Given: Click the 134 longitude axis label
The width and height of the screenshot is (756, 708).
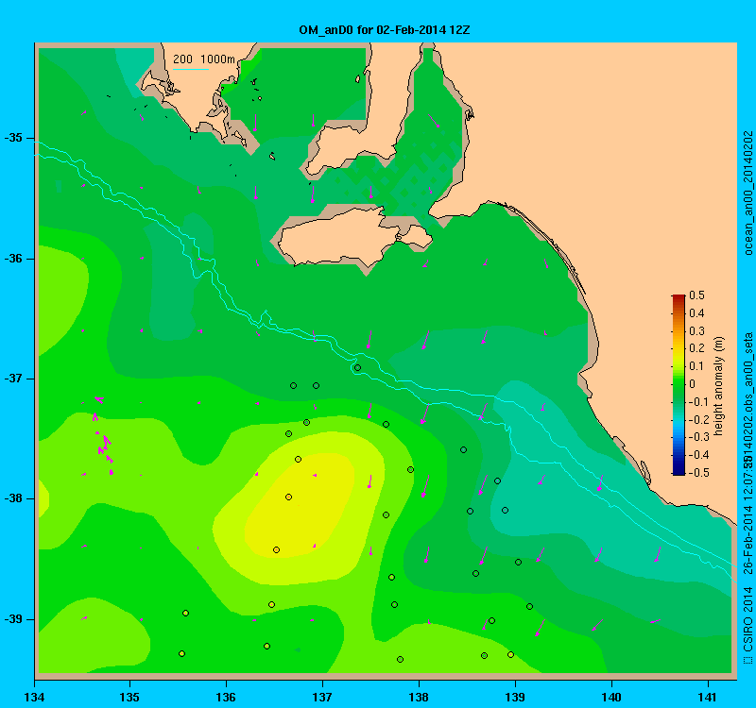Looking at the screenshot, I should click(34, 697).
